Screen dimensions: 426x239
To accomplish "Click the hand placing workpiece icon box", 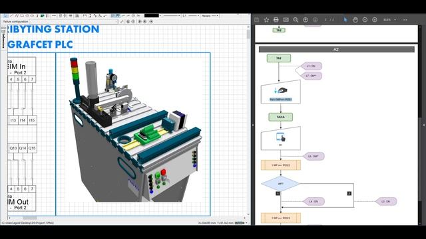I will (x=281, y=92).
